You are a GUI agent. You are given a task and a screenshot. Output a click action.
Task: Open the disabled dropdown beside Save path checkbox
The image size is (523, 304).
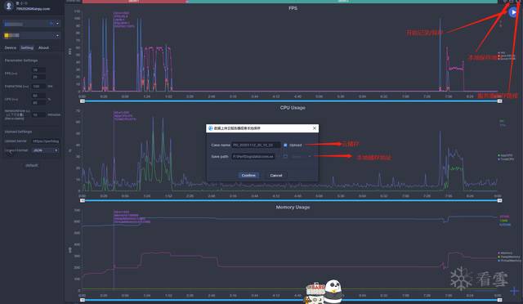click(302, 156)
